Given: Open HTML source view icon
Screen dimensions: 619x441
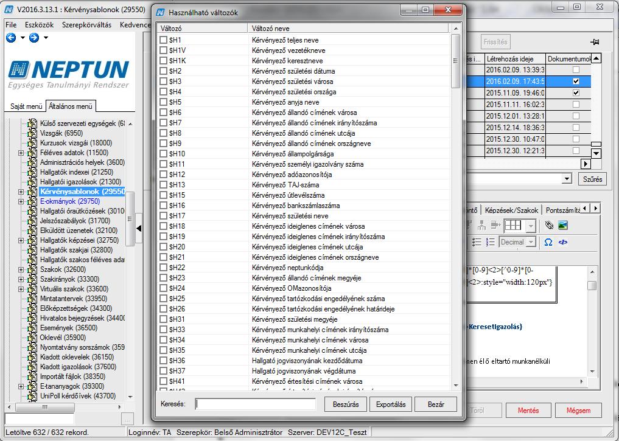Looking at the screenshot, I should click(563, 242).
